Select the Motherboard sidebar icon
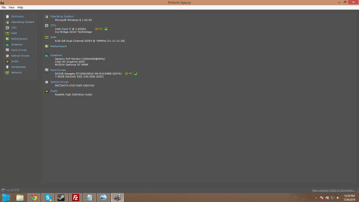The width and height of the screenshot is (359, 202). (x=7, y=39)
